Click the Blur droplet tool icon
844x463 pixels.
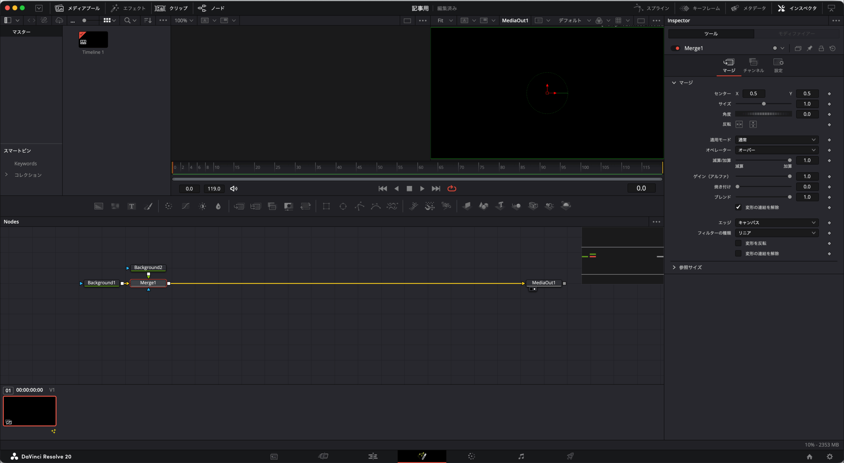218,206
